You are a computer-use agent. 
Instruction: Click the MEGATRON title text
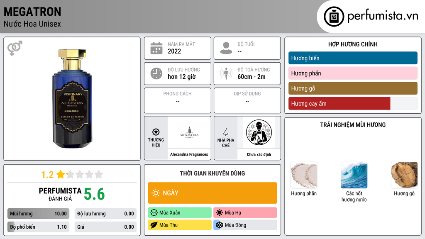pos(32,12)
